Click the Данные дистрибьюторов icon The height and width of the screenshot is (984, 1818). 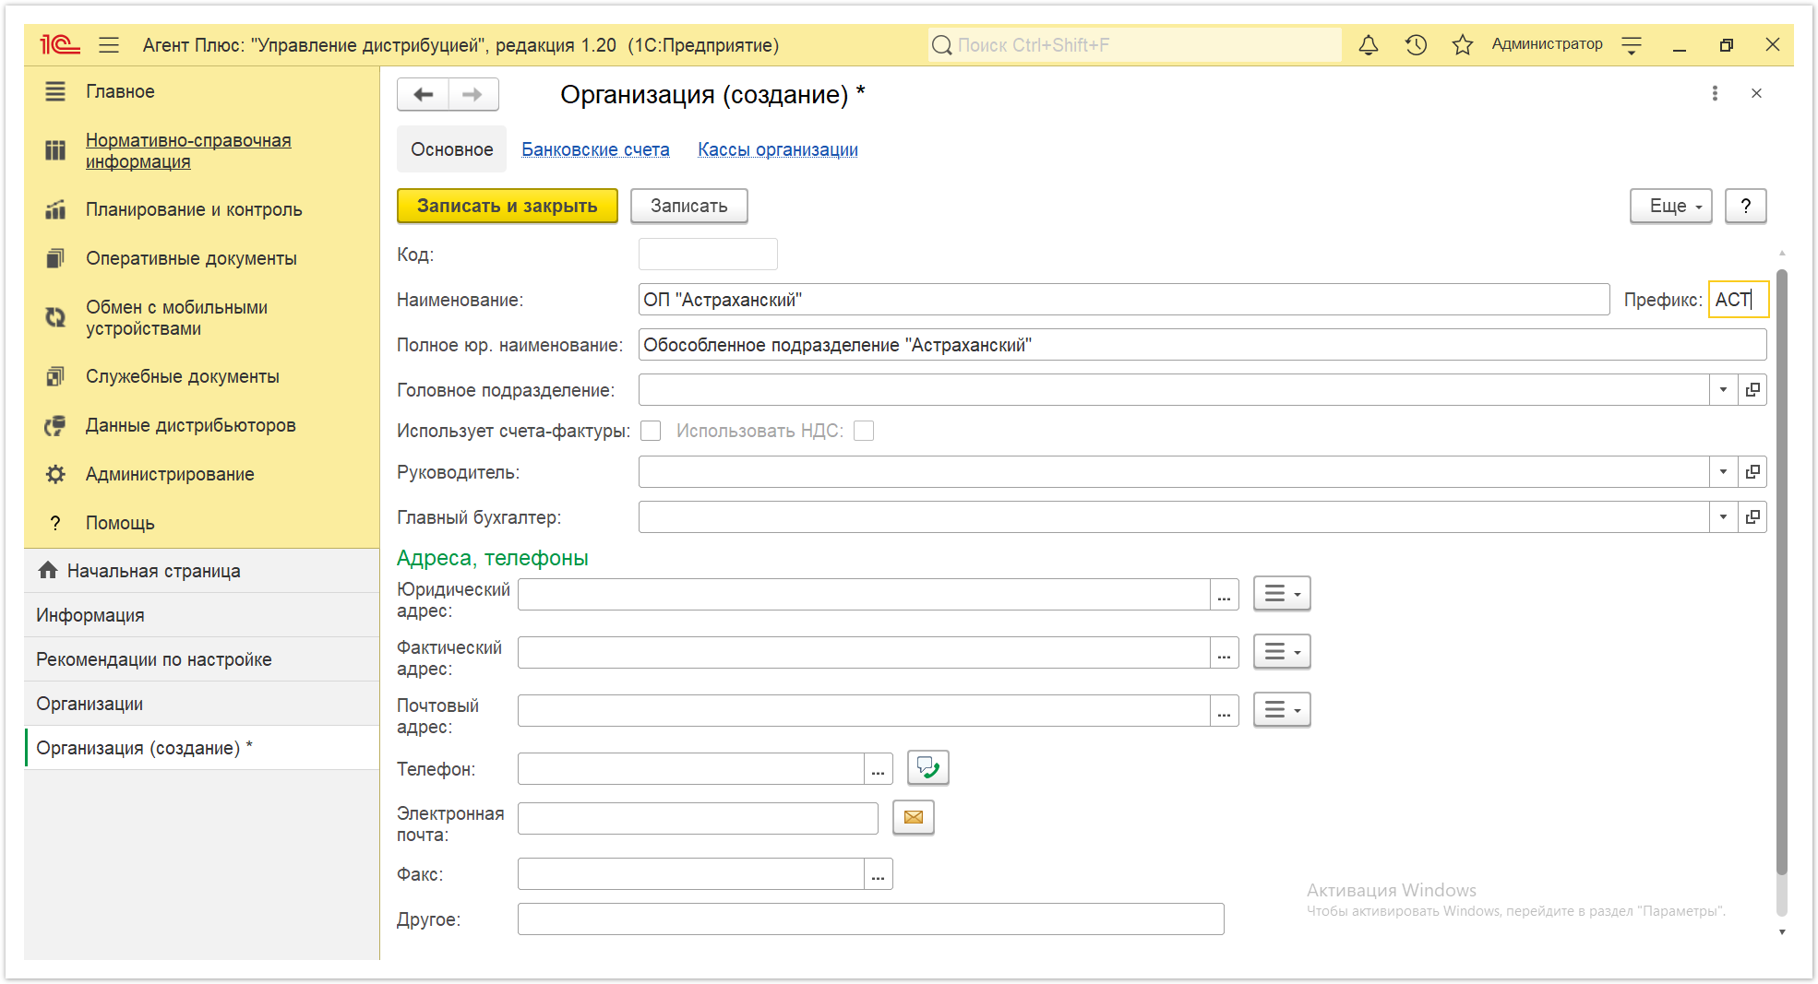[55, 425]
